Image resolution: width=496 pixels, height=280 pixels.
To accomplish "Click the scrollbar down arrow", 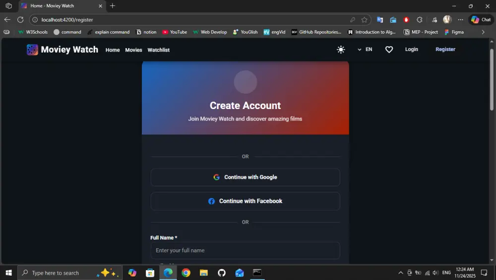I will pos(492,260).
